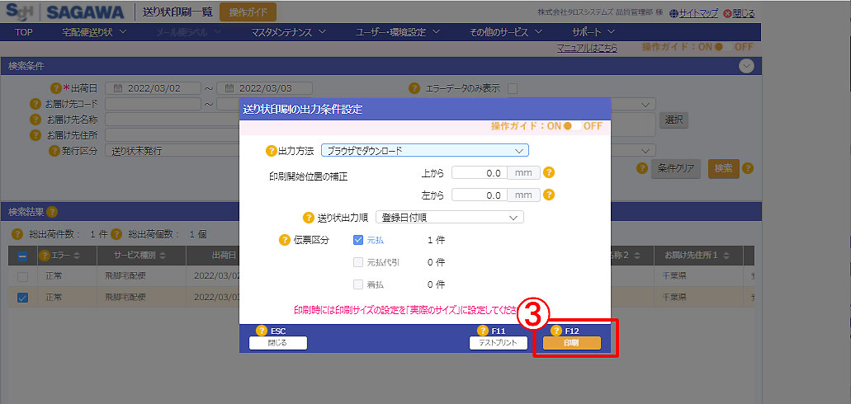The width and height of the screenshot is (851, 404).
Task: Click the 印刷 button
Action: click(571, 343)
